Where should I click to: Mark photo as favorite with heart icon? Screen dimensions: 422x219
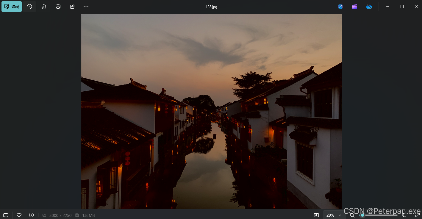click(19, 215)
